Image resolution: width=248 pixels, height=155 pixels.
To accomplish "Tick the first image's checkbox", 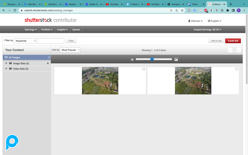I will pos(144,69).
